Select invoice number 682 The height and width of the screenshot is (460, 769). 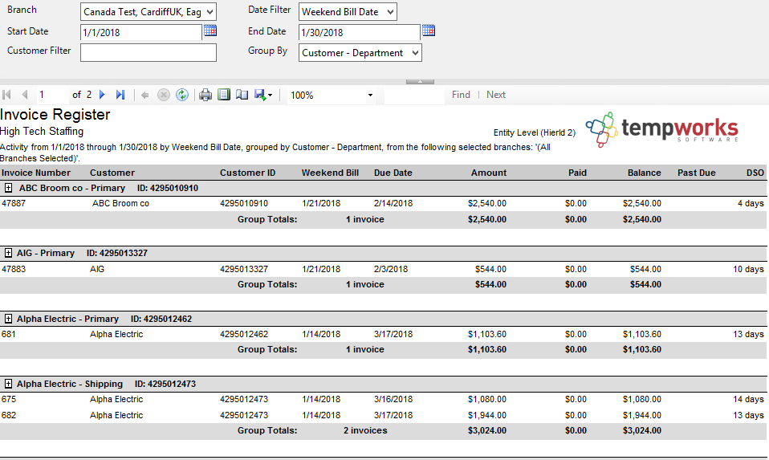pyautogui.click(x=8, y=415)
